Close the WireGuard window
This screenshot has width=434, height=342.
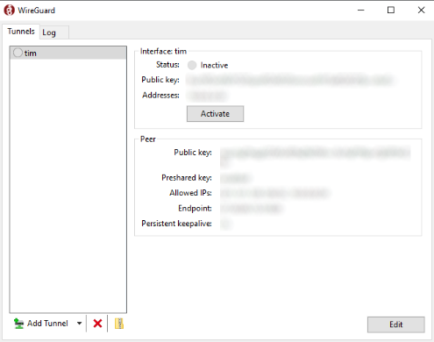pos(421,10)
